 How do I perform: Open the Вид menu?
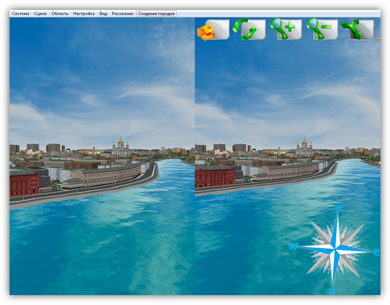pyautogui.click(x=103, y=13)
